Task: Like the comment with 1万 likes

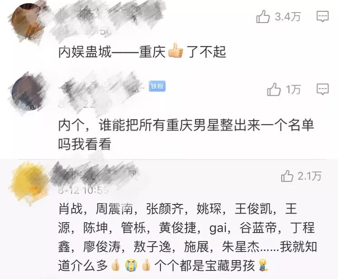Action: coord(274,89)
